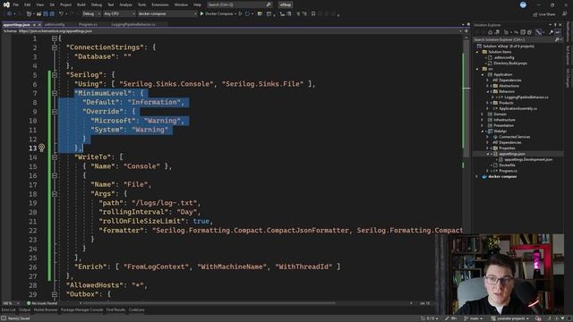Viewport: 573px width, 322px height.
Task: Open the Extensions menu
Action: pos(160,4)
